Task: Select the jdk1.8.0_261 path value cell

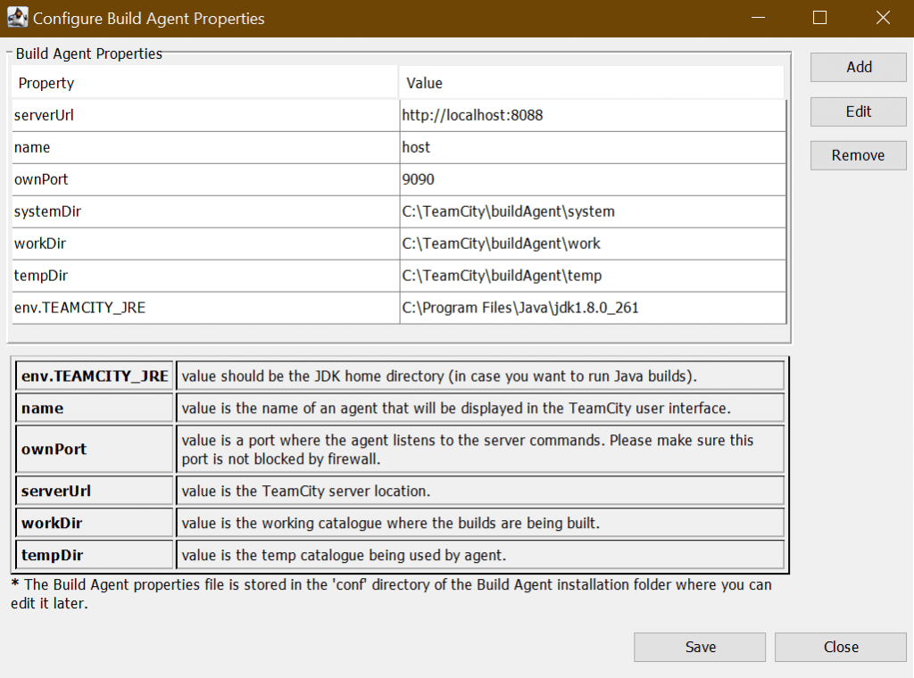Action: [593, 308]
